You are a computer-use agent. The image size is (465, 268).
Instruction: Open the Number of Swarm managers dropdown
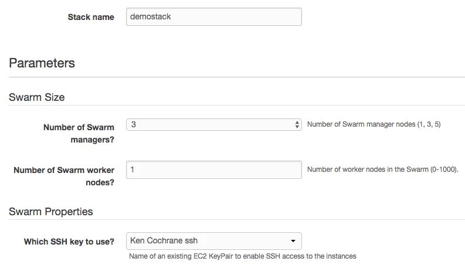(x=214, y=124)
